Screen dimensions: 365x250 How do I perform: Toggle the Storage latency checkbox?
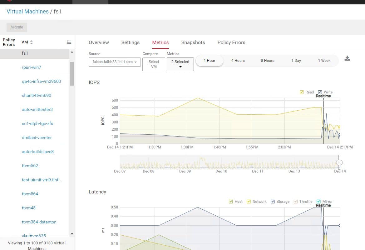pyautogui.click(x=273, y=202)
